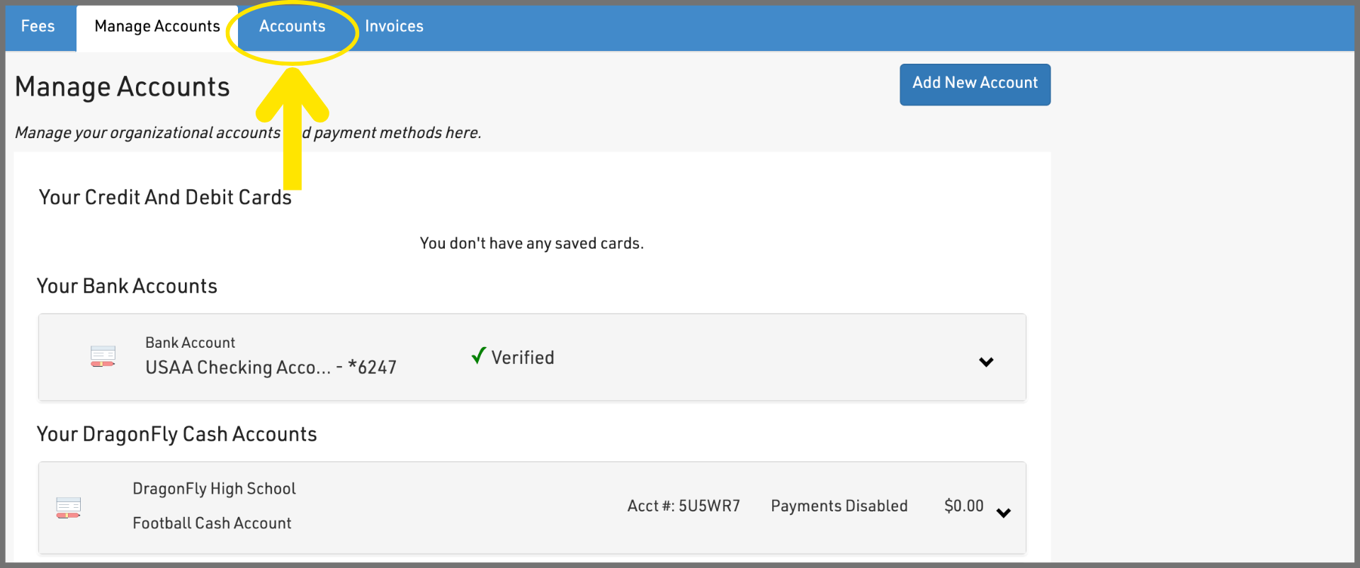Select the DragonFly High School name text
Screen dimensions: 1360x568
pyautogui.click(x=214, y=489)
